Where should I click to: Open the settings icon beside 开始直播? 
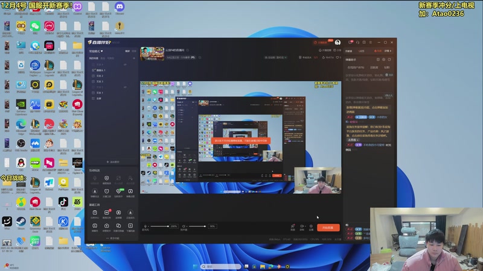311,227
